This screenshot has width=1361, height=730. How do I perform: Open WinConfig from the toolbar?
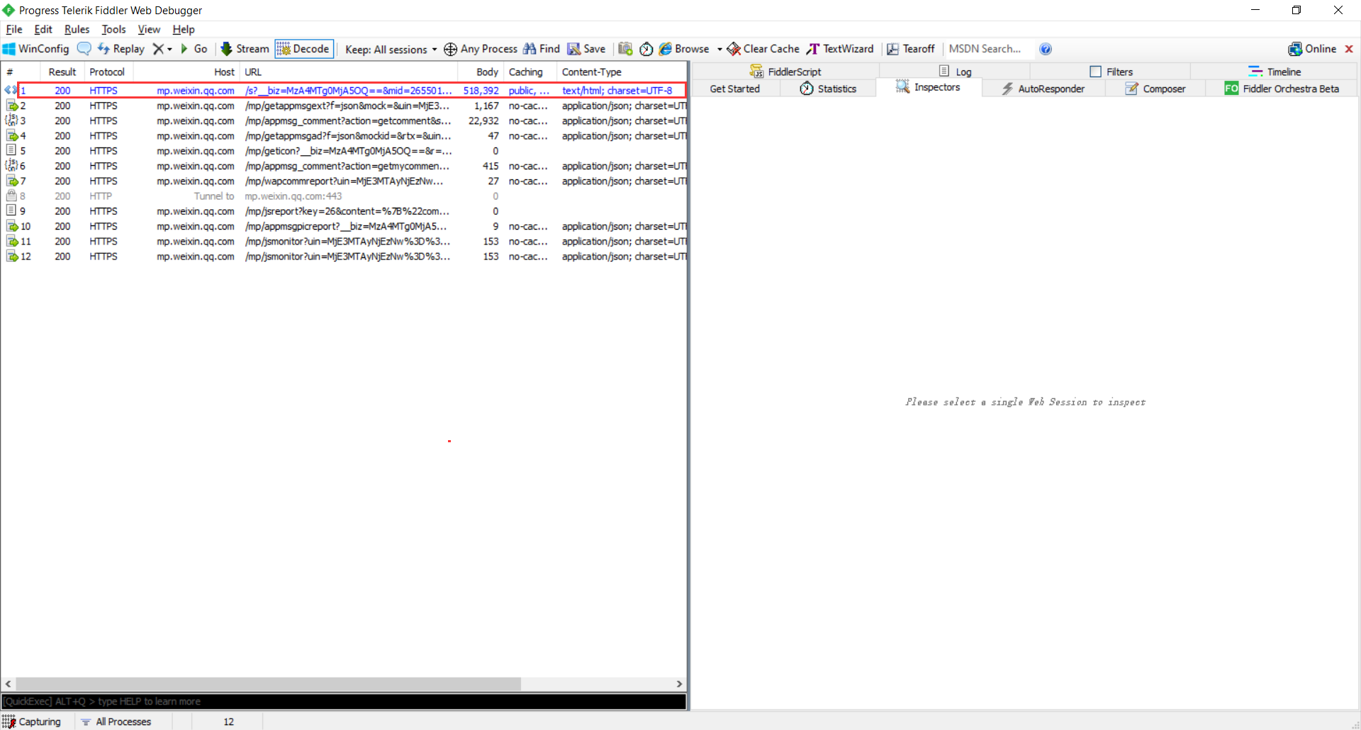[x=35, y=49]
